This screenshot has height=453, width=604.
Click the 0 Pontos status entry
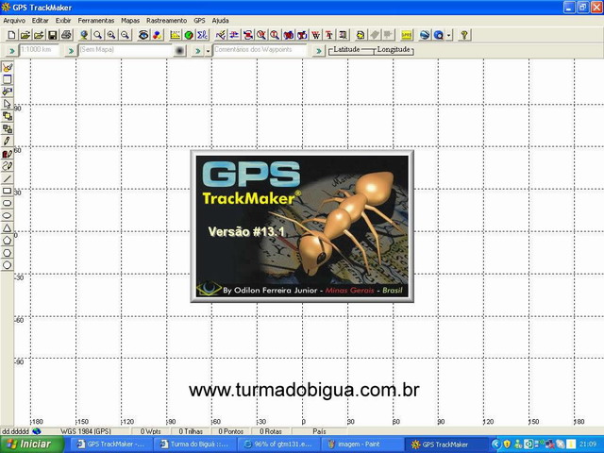tap(230, 431)
